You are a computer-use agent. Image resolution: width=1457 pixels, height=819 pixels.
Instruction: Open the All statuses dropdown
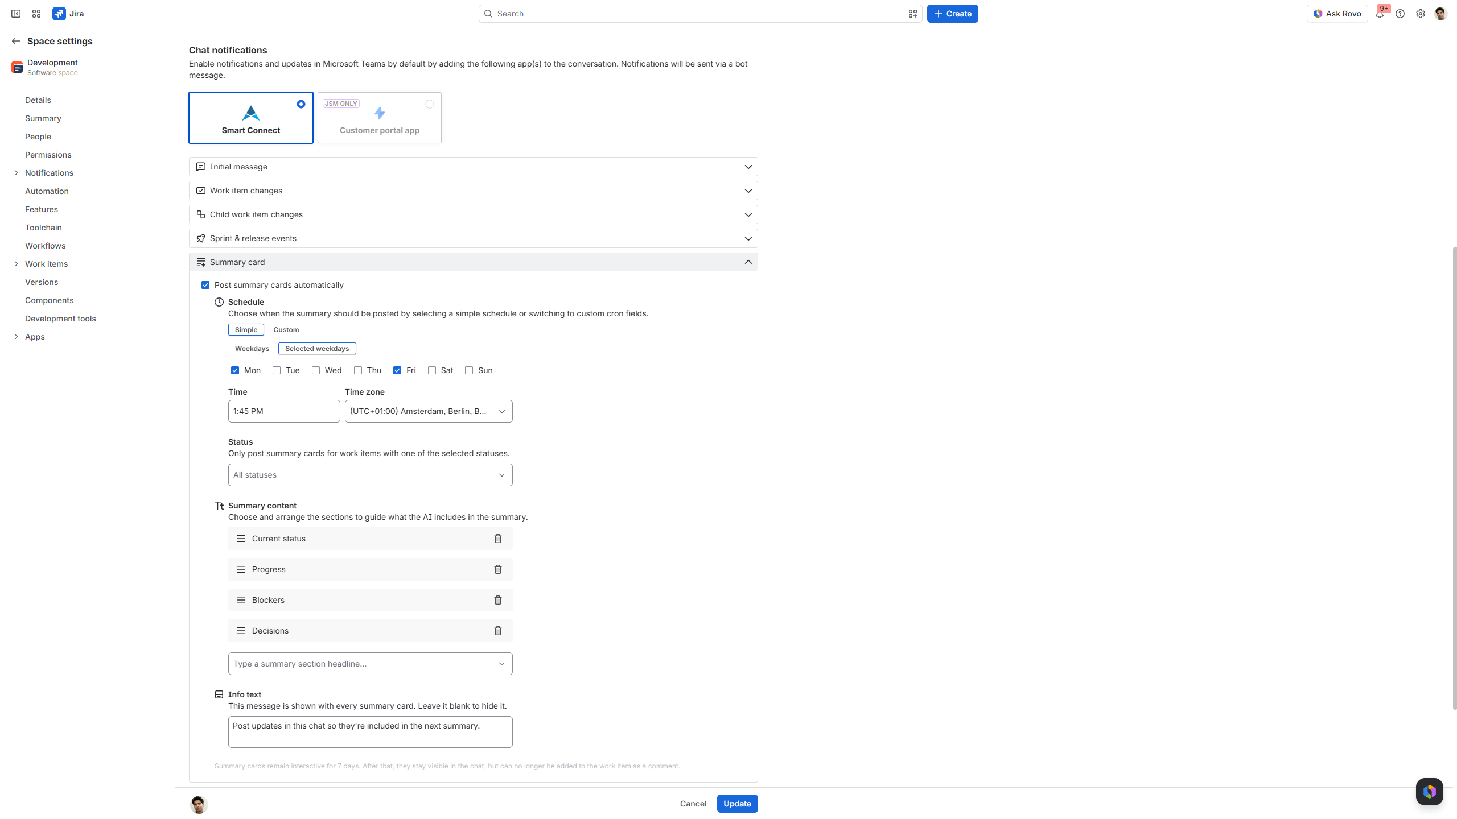(371, 475)
